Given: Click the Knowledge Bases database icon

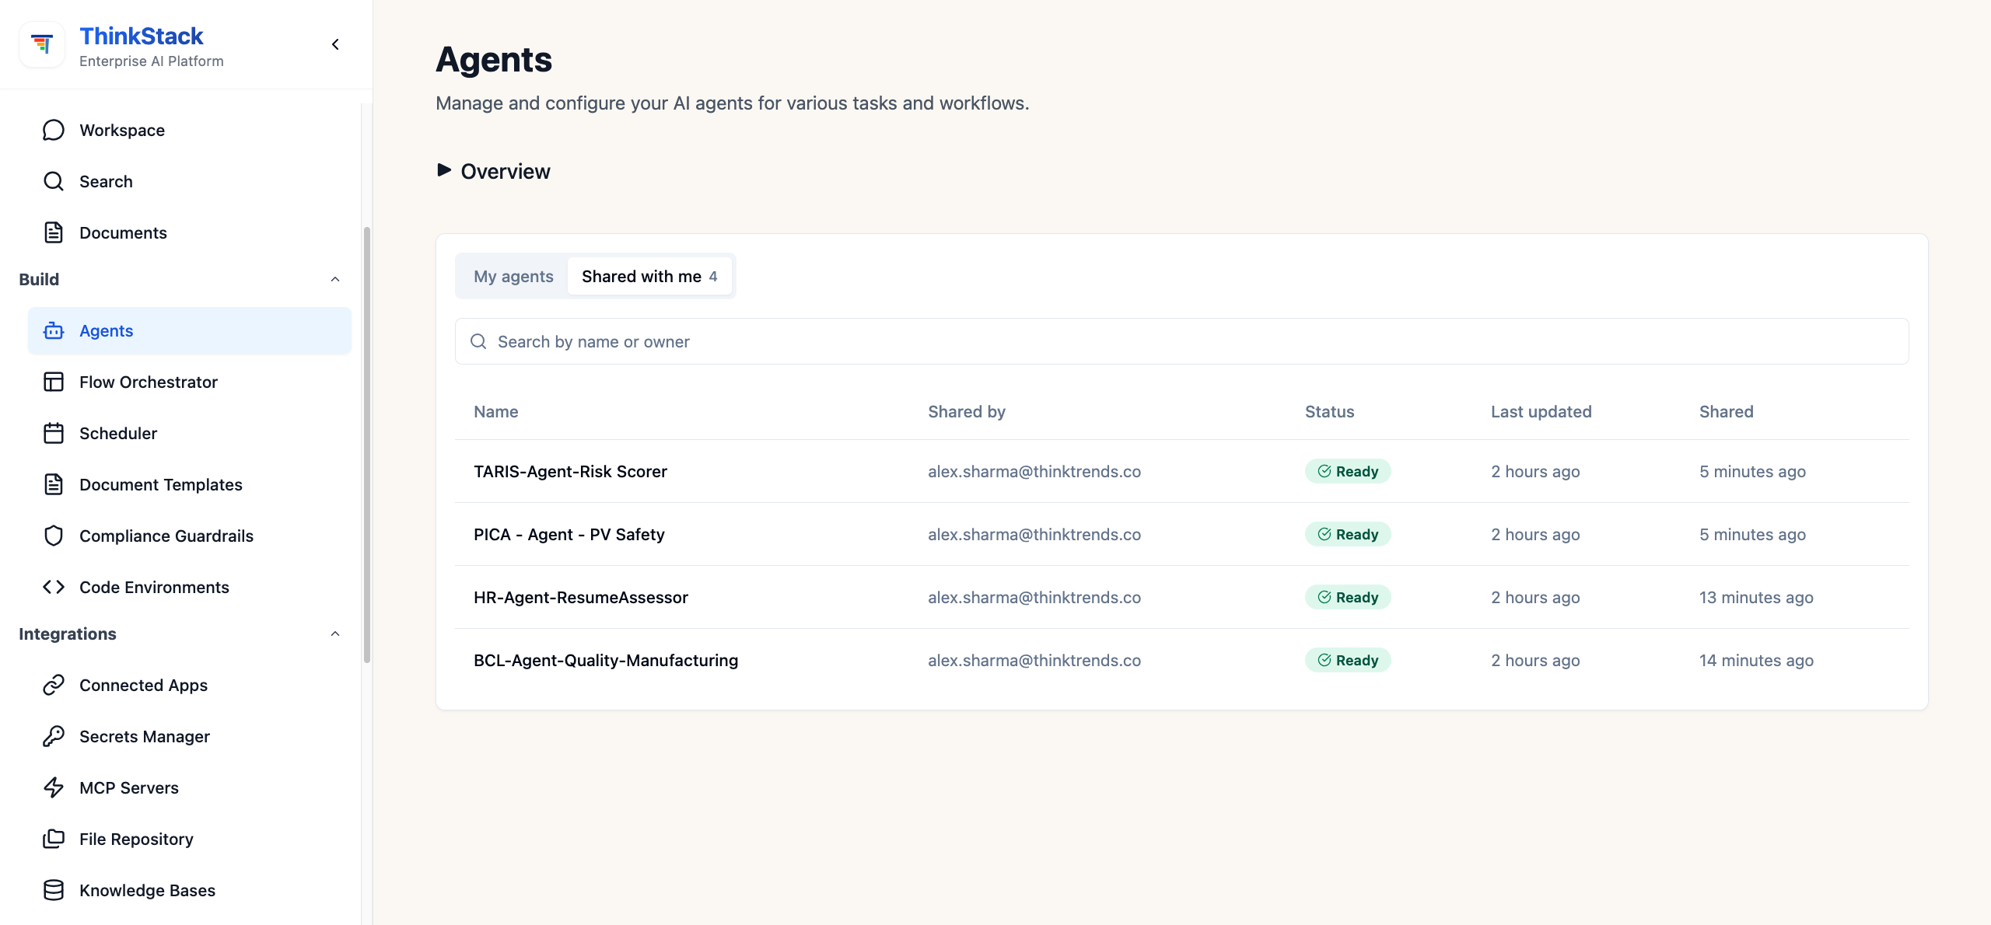Looking at the screenshot, I should point(54,890).
